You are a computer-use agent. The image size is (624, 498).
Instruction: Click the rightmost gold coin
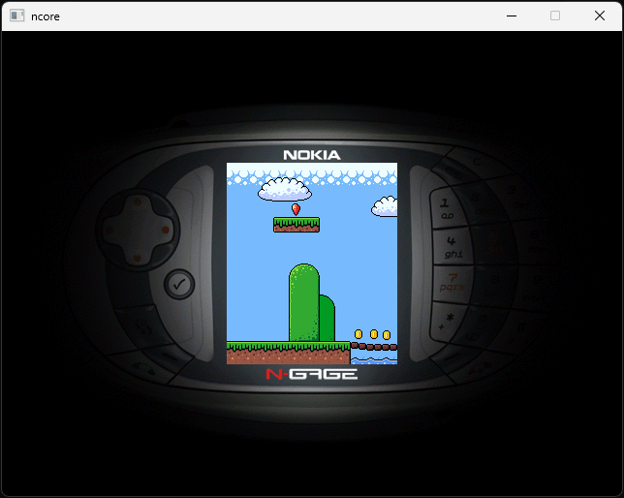[x=387, y=335]
